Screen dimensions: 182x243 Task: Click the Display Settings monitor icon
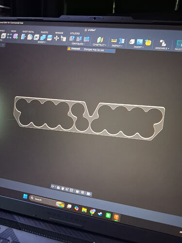[x=77, y=191]
